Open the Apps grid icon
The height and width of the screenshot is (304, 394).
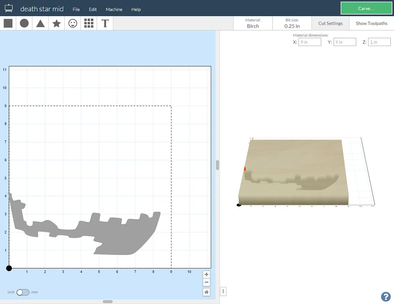coord(89,23)
